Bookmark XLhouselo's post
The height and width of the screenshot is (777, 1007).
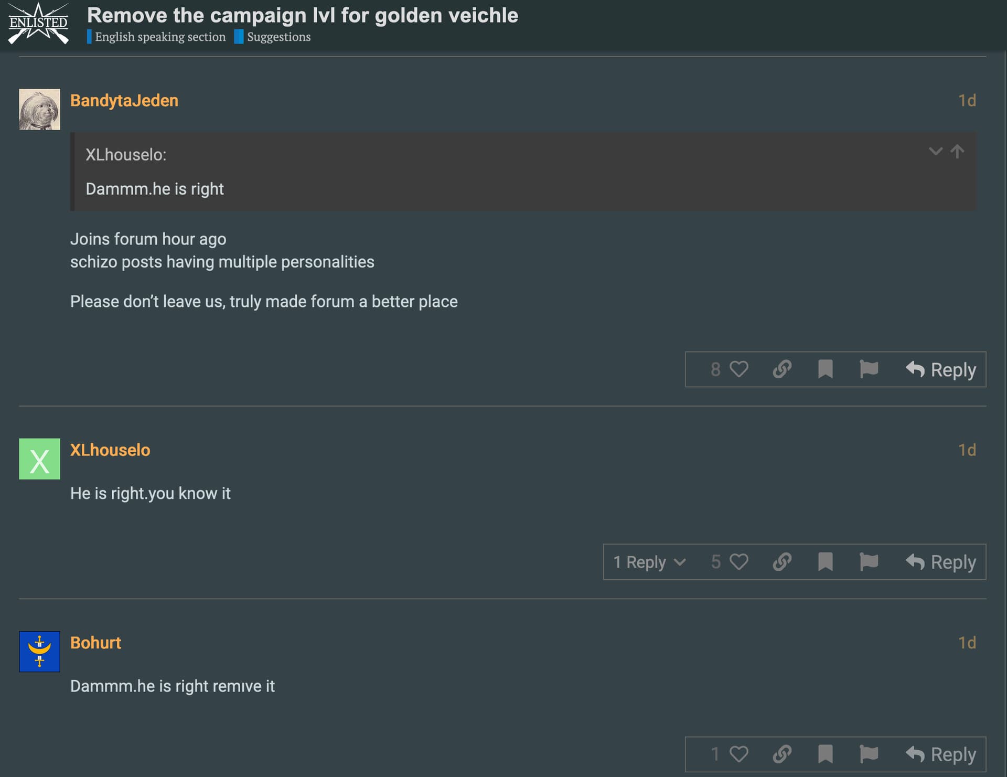[825, 562]
